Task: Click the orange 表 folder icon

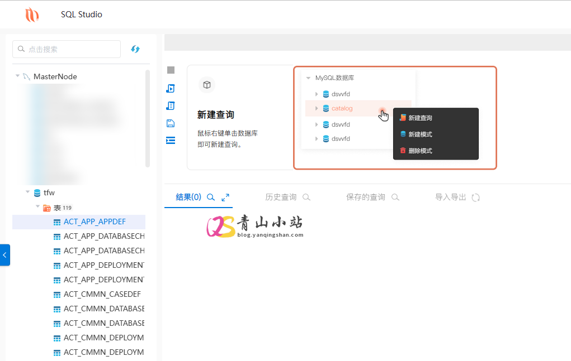Action: pyautogui.click(x=46, y=208)
